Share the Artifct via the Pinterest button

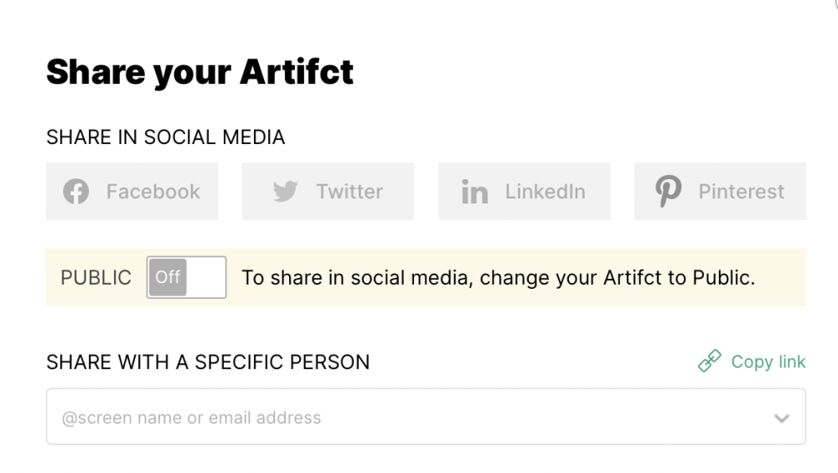(x=720, y=191)
